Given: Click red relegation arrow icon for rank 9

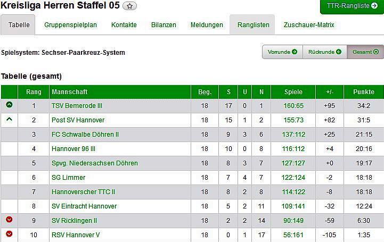Looking at the screenshot, I should click(x=9, y=220).
